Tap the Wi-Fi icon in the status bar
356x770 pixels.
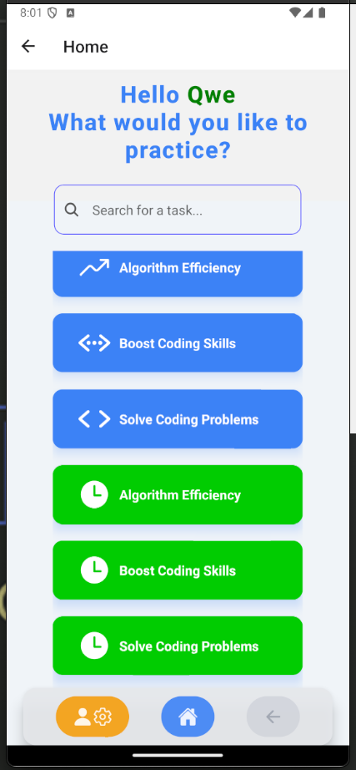[295, 13]
